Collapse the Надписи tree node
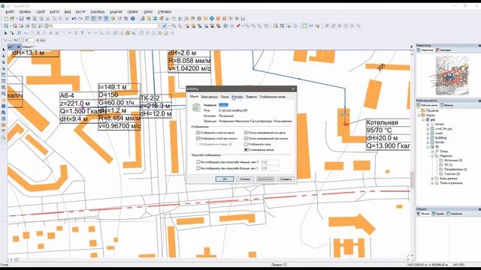 click(x=432, y=156)
